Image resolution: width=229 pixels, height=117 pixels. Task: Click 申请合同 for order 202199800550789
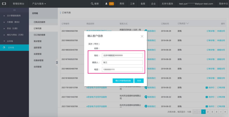point(221,40)
